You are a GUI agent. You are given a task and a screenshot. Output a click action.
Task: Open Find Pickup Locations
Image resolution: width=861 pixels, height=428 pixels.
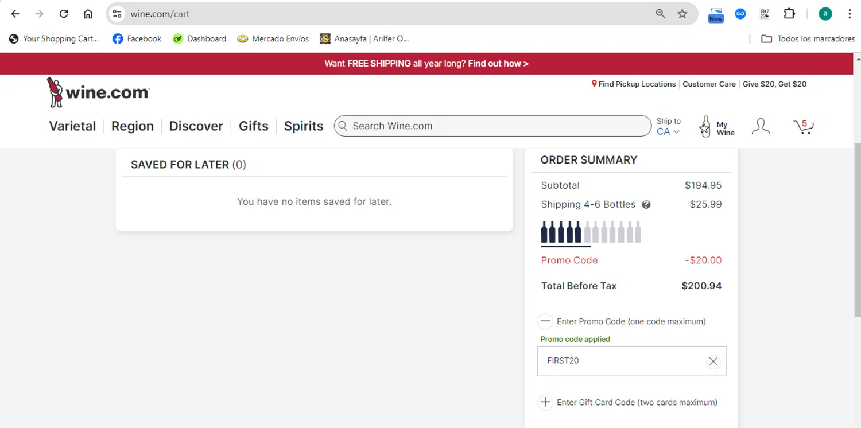pos(634,84)
